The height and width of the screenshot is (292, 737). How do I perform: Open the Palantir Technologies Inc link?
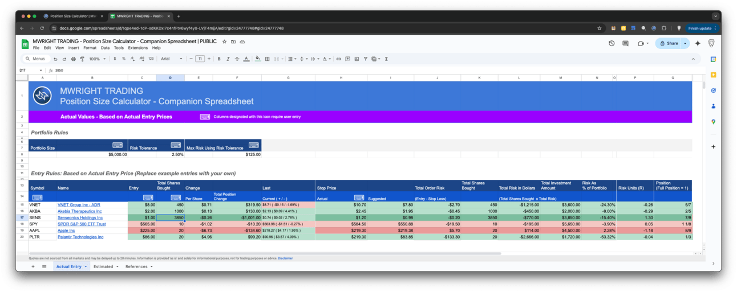coord(81,236)
